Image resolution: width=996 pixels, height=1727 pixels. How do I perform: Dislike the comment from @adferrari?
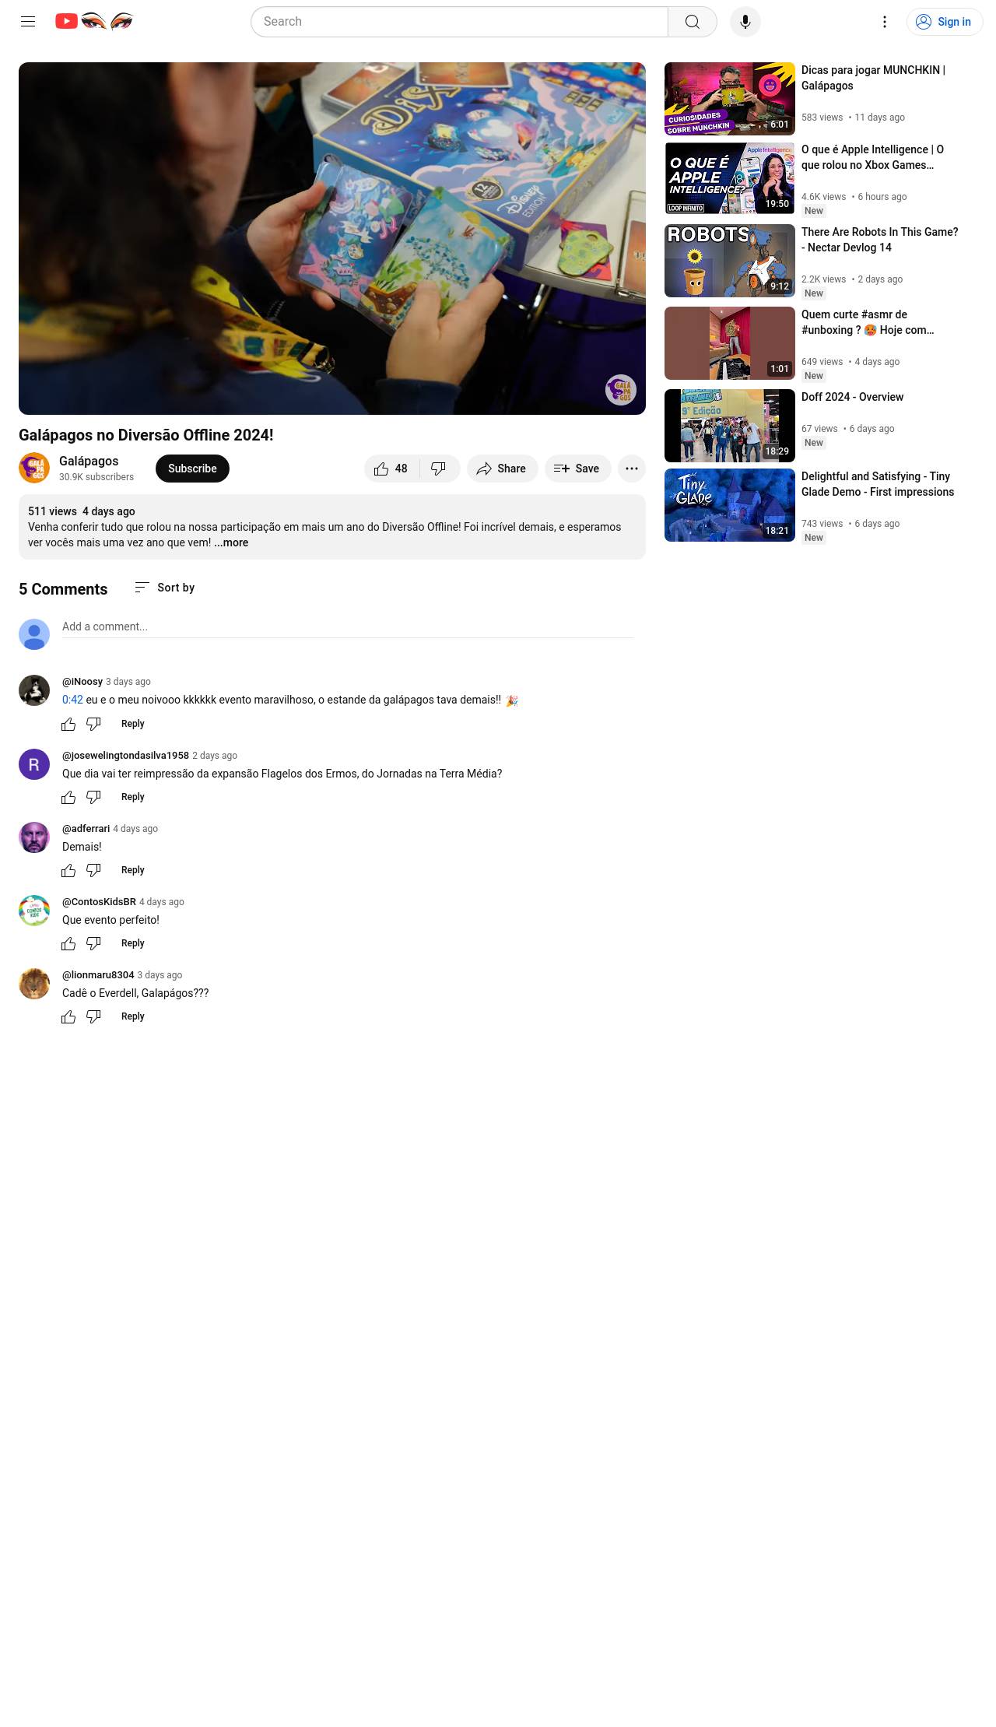(x=93, y=871)
